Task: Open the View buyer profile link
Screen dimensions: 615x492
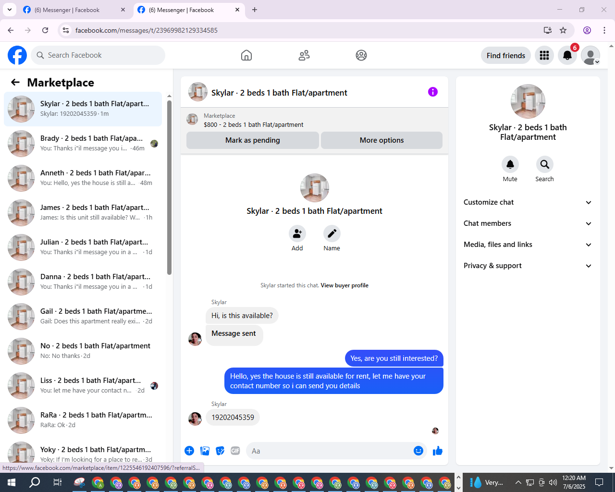Action: point(344,285)
